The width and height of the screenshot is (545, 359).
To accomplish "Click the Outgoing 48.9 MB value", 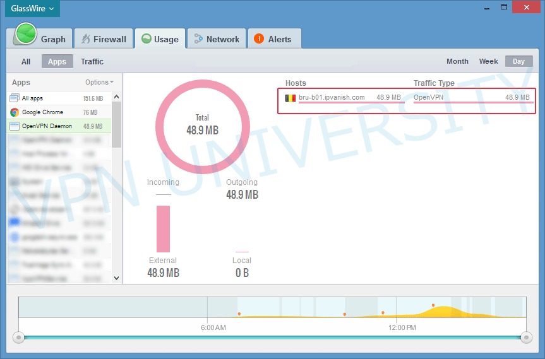I will (243, 194).
